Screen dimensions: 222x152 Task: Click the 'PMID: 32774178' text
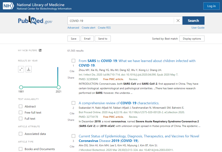(x=88, y=117)
